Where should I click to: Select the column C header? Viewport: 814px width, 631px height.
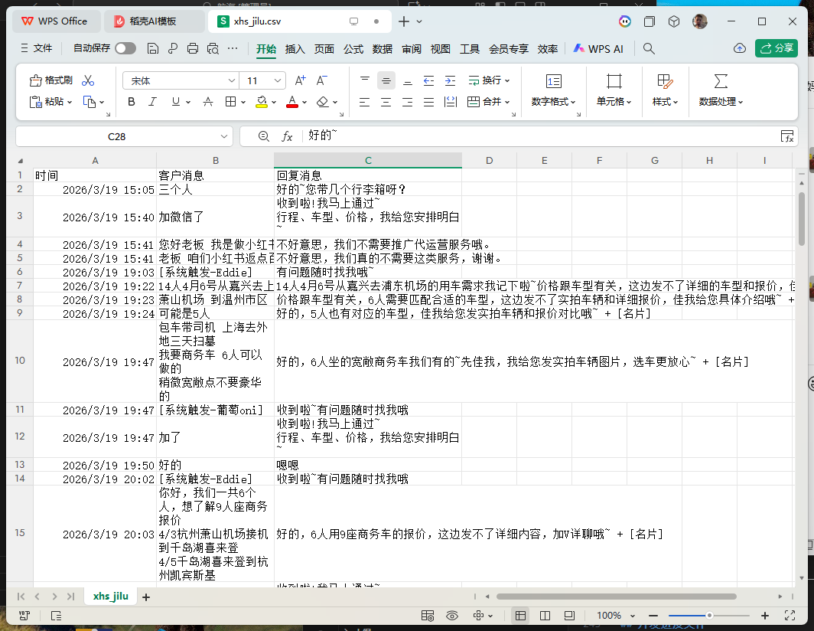point(368,160)
